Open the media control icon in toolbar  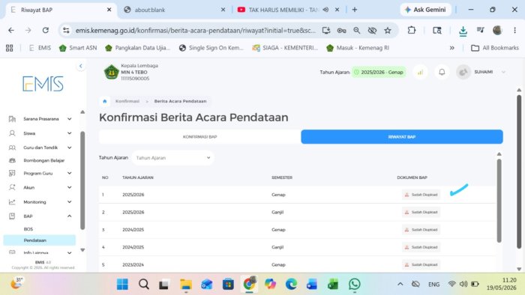click(x=481, y=31)
